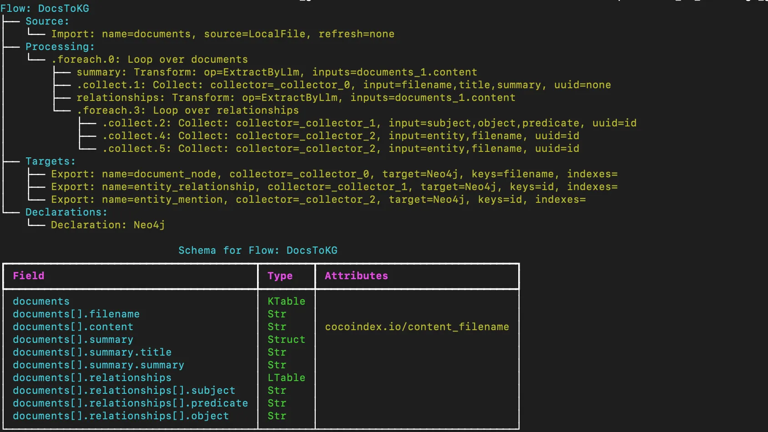Select the Flow: DocsToKG title line
The height and width of the screenshot is (432, 768).
pyautogui.click(x=45, y=8)
